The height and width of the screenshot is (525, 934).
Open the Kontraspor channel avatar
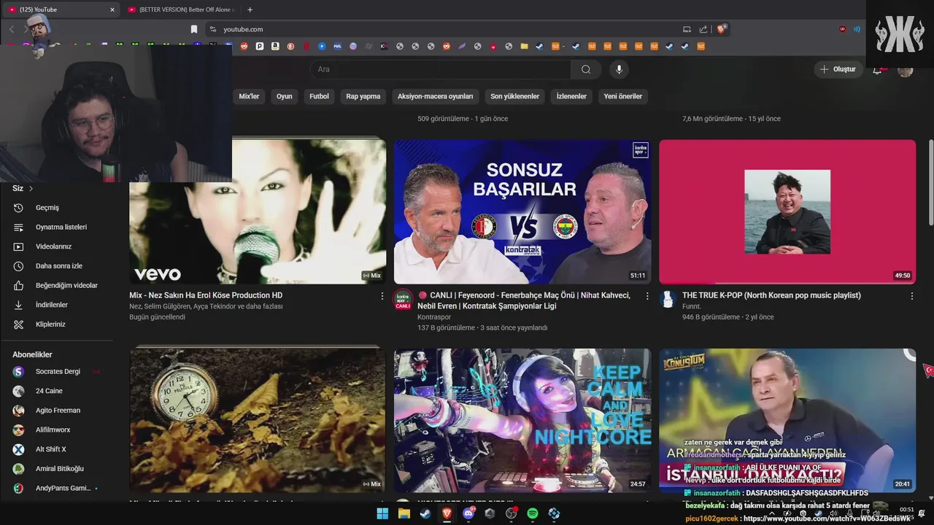coord(403,300)
